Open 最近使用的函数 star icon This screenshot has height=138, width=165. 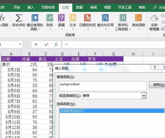tap(35, 18)
